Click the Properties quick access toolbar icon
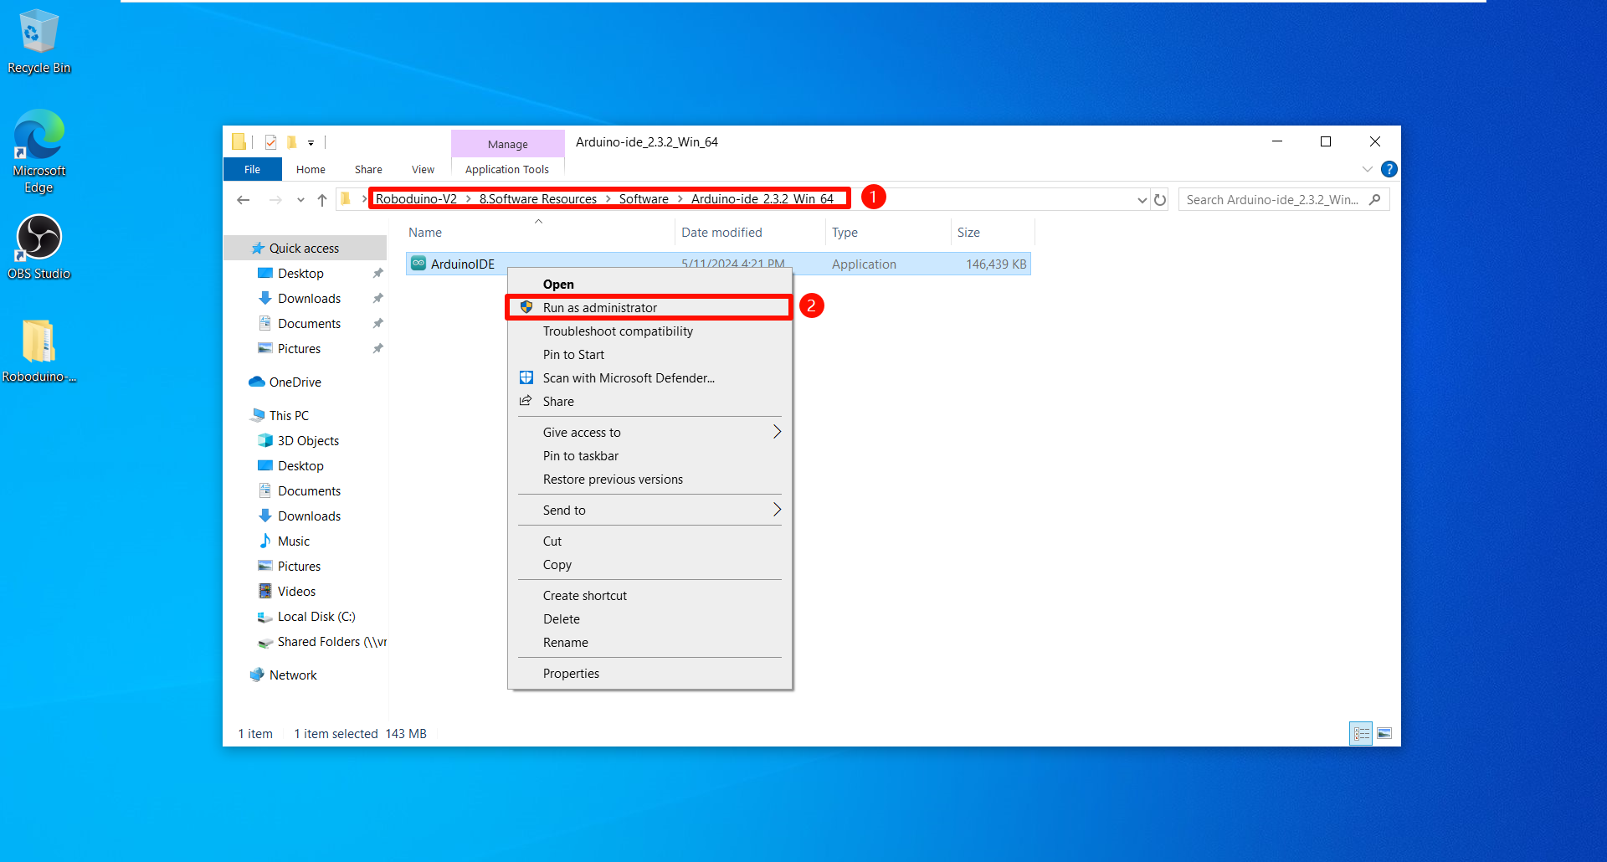Viewport: 1607px width, 862px height. click(x=270, y=142)
